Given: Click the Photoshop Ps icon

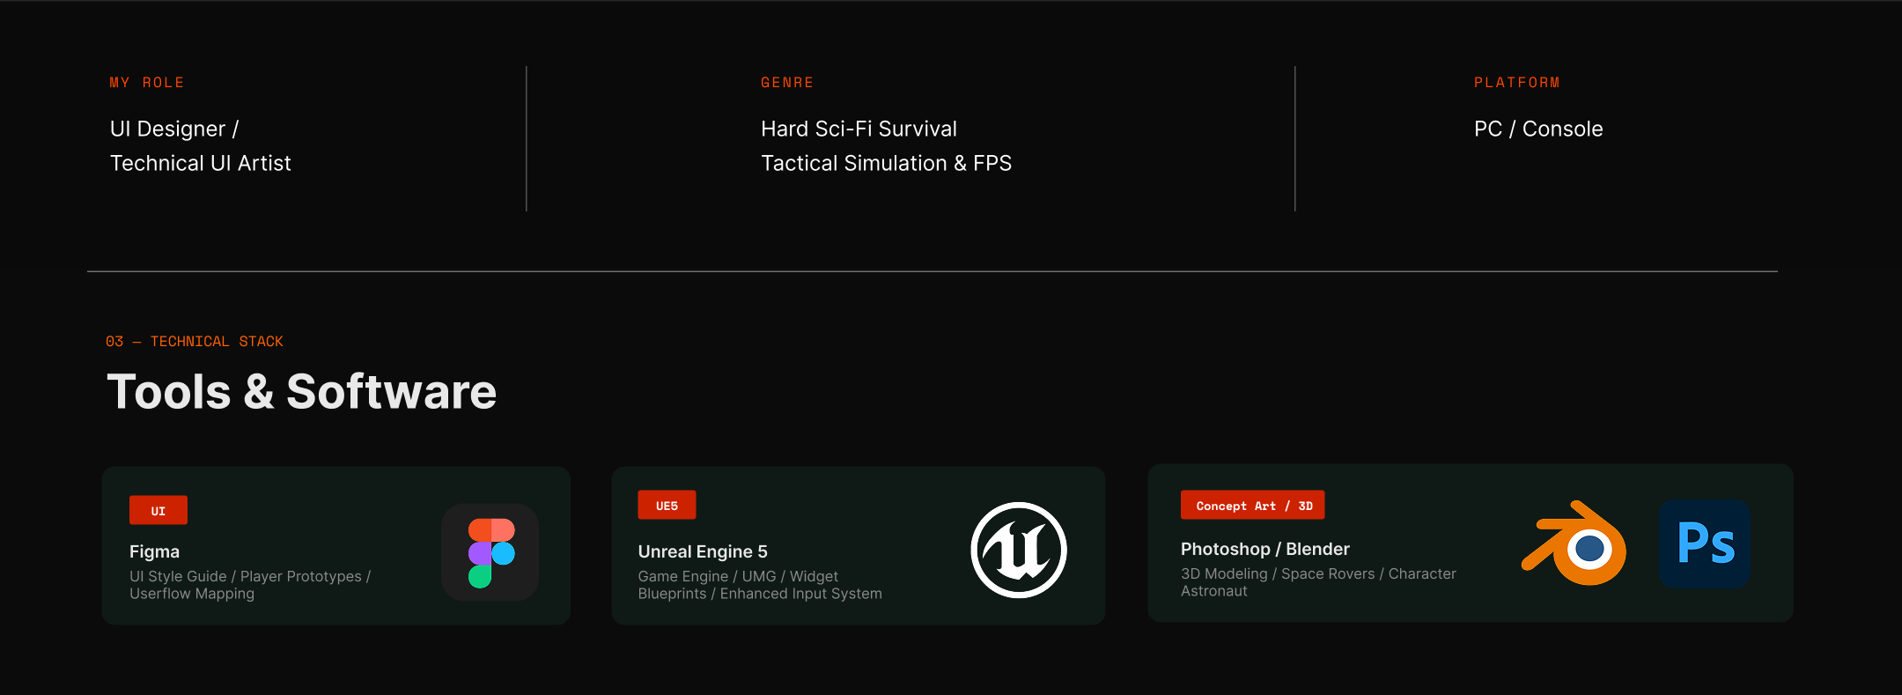Looking at the screenshot, I should pos(1705,543).
